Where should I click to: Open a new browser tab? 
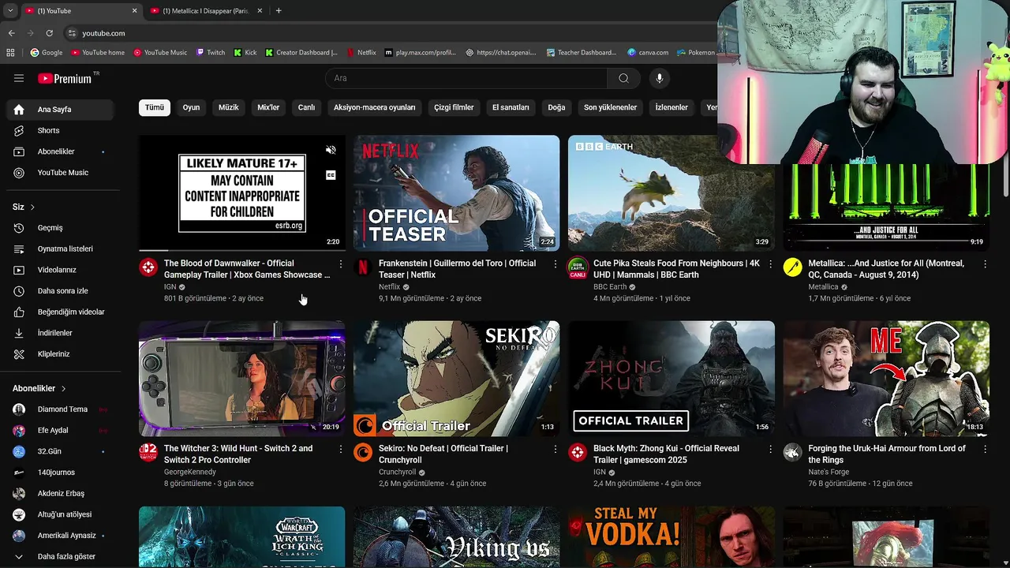click(x=279, y=11)
